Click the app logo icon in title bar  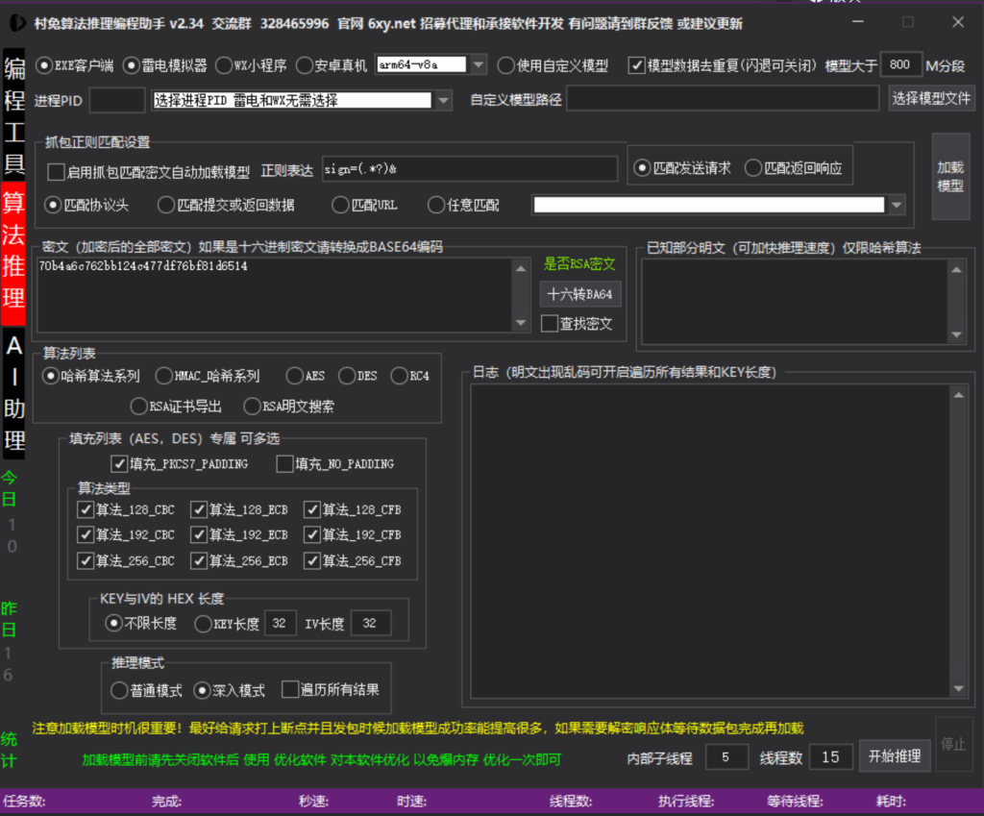click(x=17, y=23)
